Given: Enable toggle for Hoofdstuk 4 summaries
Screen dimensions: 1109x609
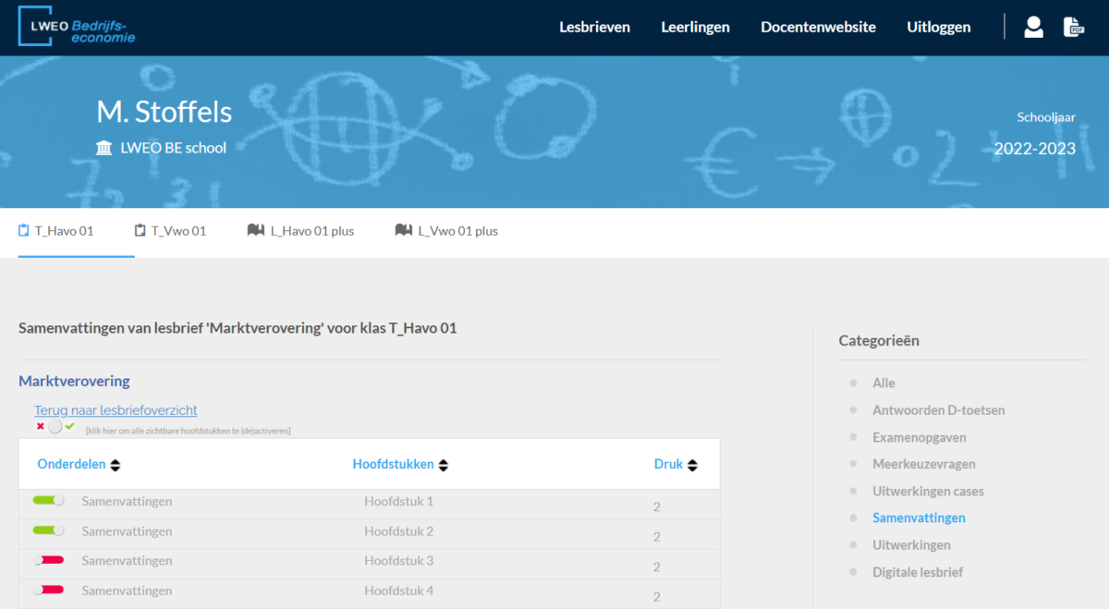Looking at the screenshot, I should (48, 590).
